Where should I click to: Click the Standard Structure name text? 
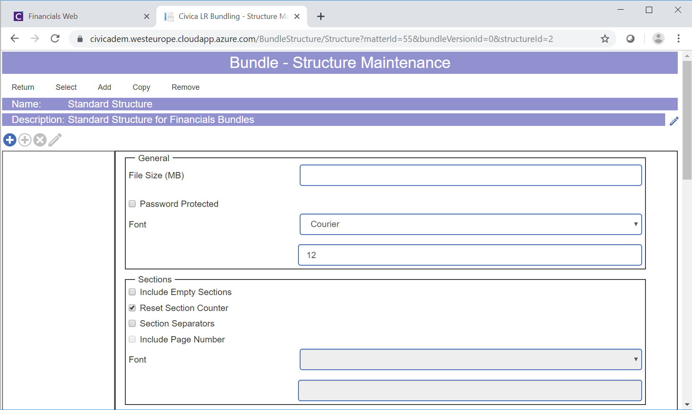click(110, 104)
